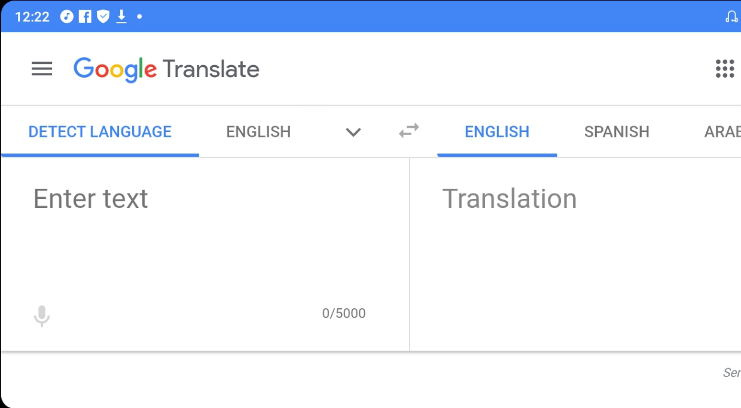The width and height of the screenshot is (741, 408).
Task: Choose Spanish as target language
Action: 617,131
